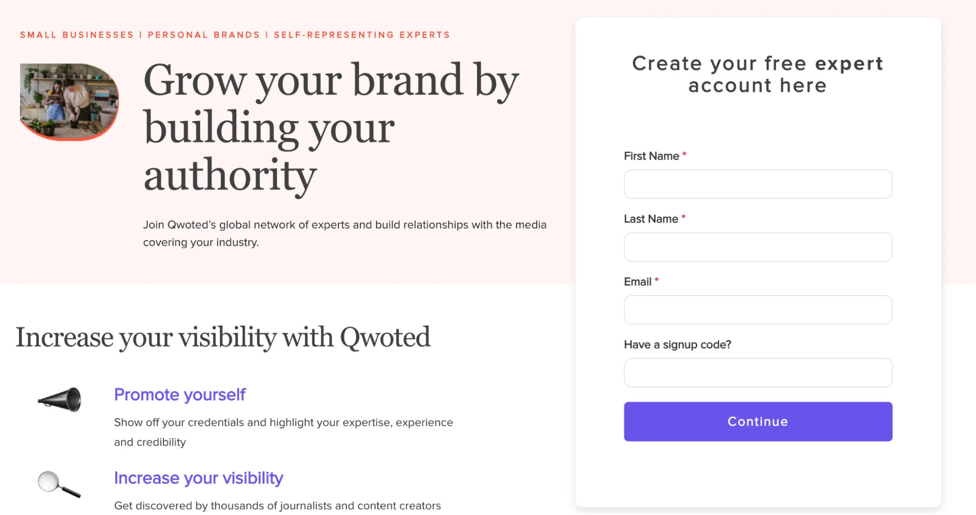Viewport: 976px width, 515px height.
Task: Select the Email input field
Action: click(x=757, y=310)
